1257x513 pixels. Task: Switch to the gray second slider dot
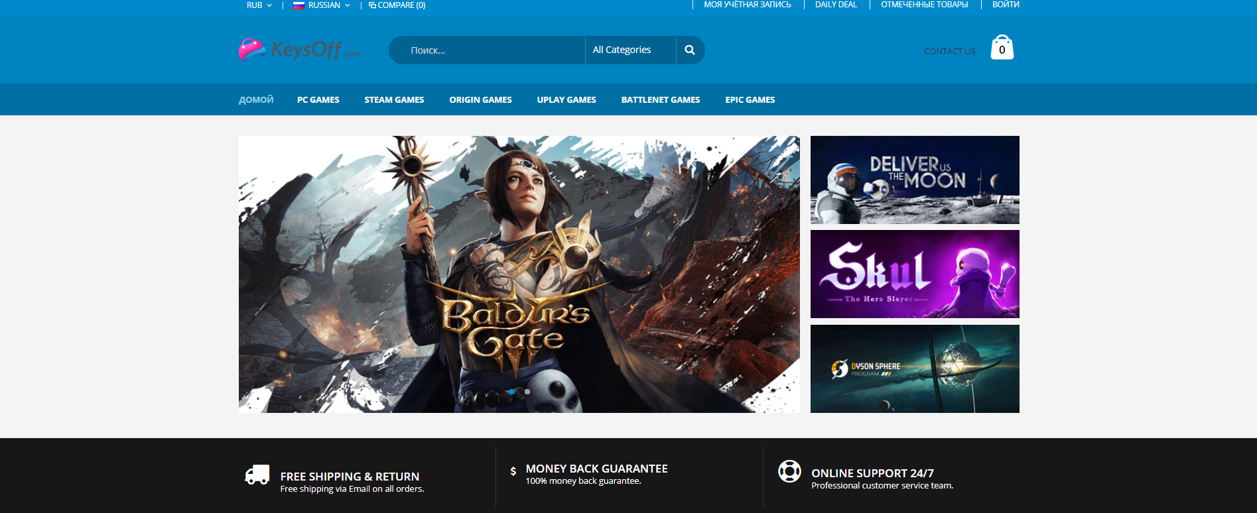pos(527,392)
